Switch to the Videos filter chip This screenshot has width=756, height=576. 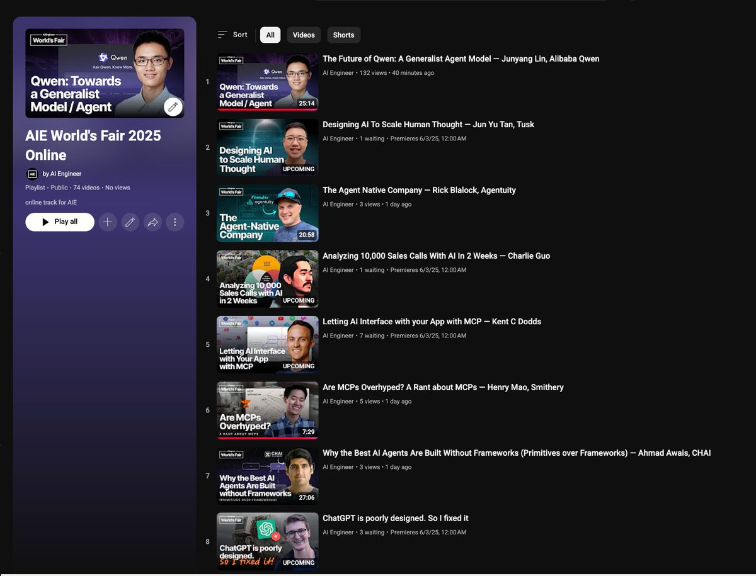tap(304, 35)
